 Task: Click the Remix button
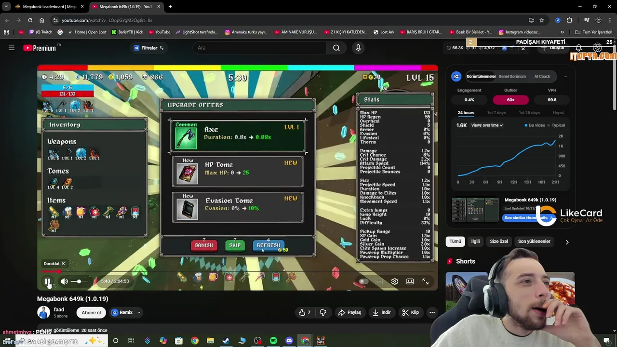(121, 312)
